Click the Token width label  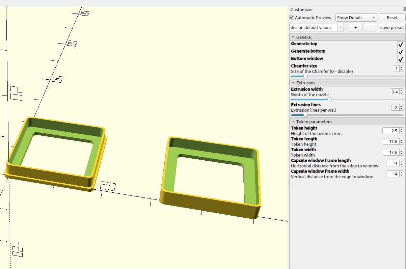(x=303, y=150)
